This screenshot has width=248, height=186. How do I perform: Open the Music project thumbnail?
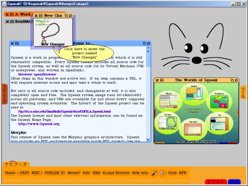[169, 102]
